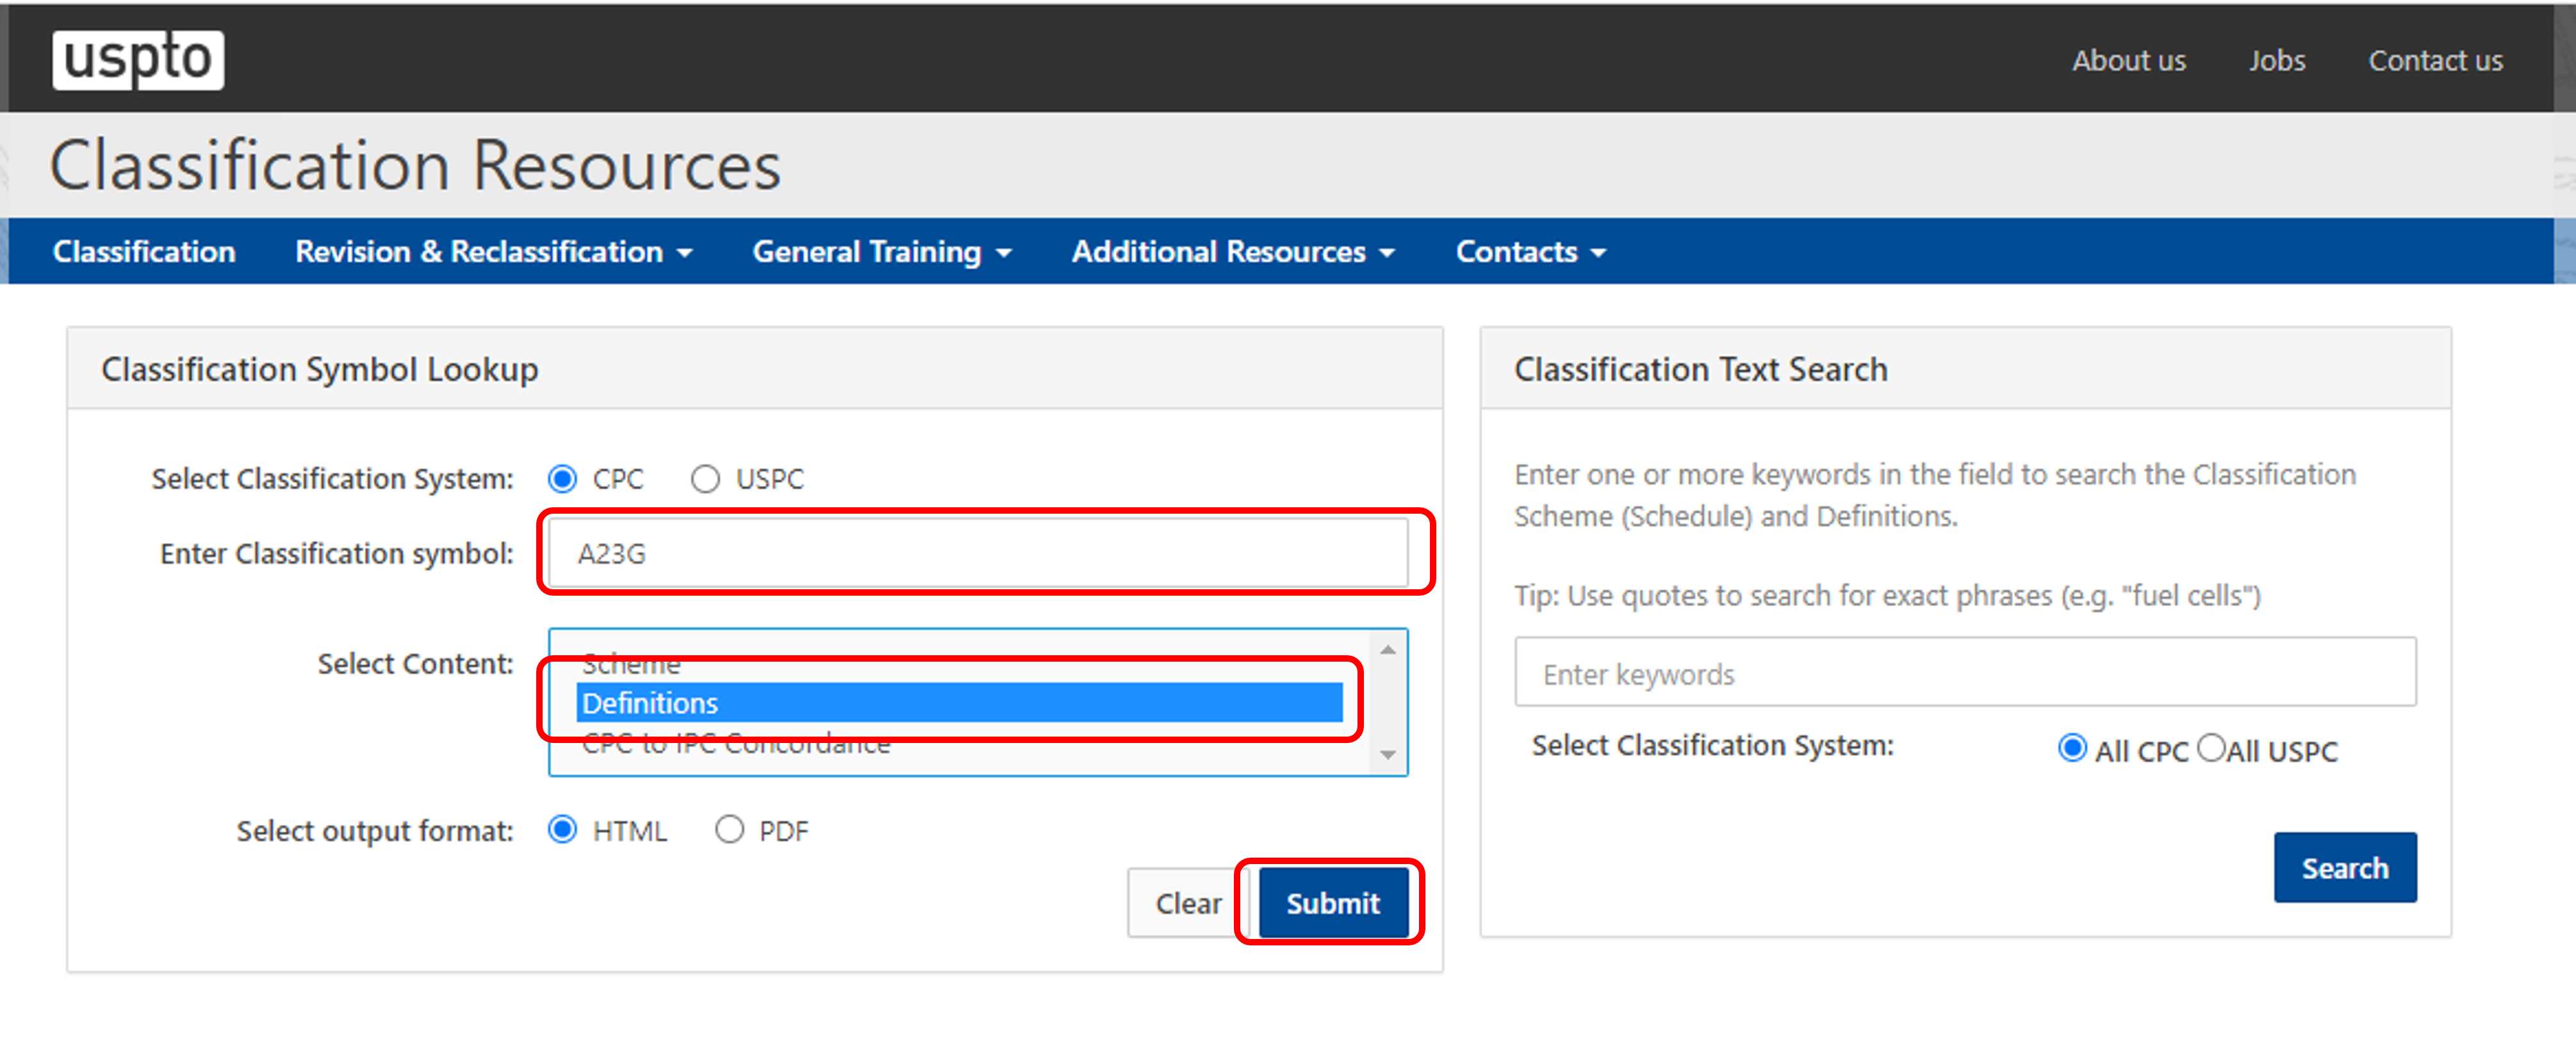Image resolution: width=2576 pixels, height=1037 pixels.
Task: Open the Contacts dropdown menu
Action: coord(1529,252)
